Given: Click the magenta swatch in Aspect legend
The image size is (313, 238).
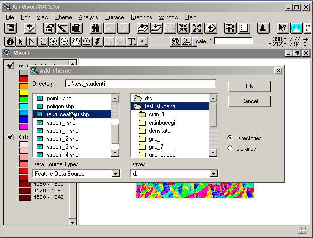Looking at the screenshot, I should click(24, 127).
